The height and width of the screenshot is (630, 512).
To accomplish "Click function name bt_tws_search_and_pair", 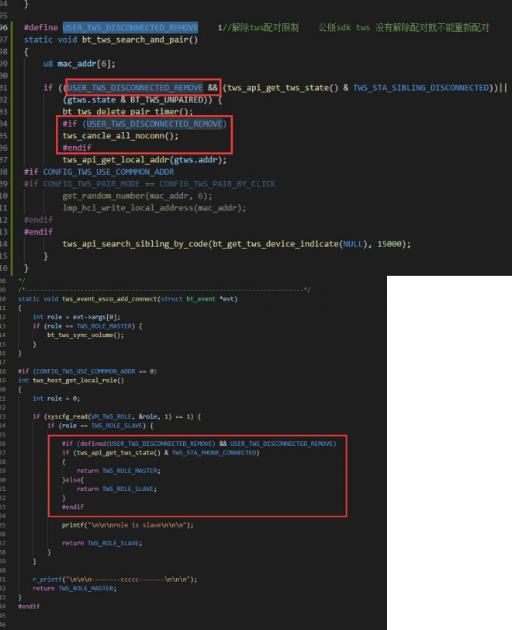I will point(135,40).
